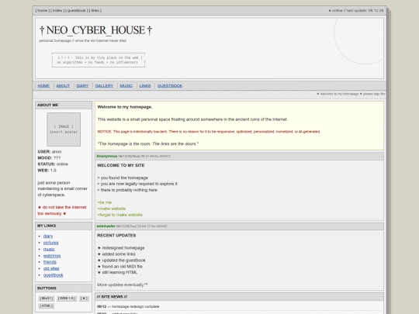Click the 'no algorithms • no feeds' ASCII box
Image resolution: width=419 pixels, height=314 pixels.
99,60
